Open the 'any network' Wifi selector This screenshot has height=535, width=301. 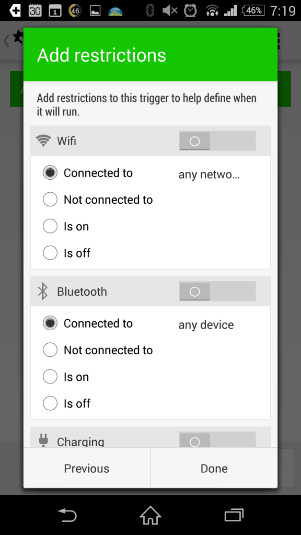(209, 175)
